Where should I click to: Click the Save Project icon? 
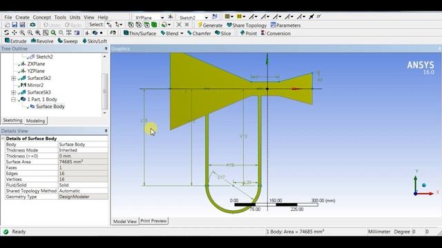click(x=15, y=25)
